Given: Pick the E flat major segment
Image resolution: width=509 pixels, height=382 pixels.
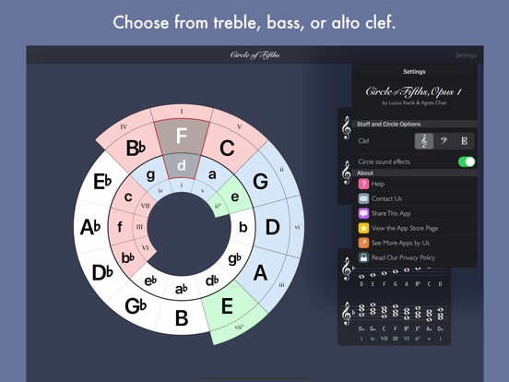Looking at the screenshot, I should 101,181.
